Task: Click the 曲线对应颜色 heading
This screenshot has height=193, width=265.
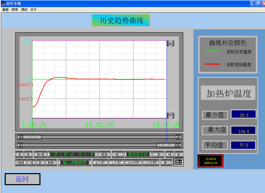Action: point(228,43)
